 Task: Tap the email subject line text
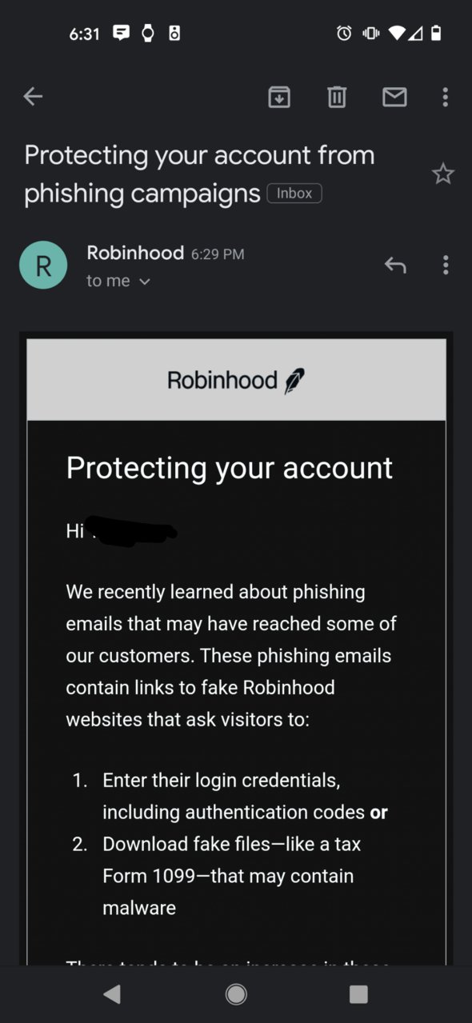click(199, 174)
